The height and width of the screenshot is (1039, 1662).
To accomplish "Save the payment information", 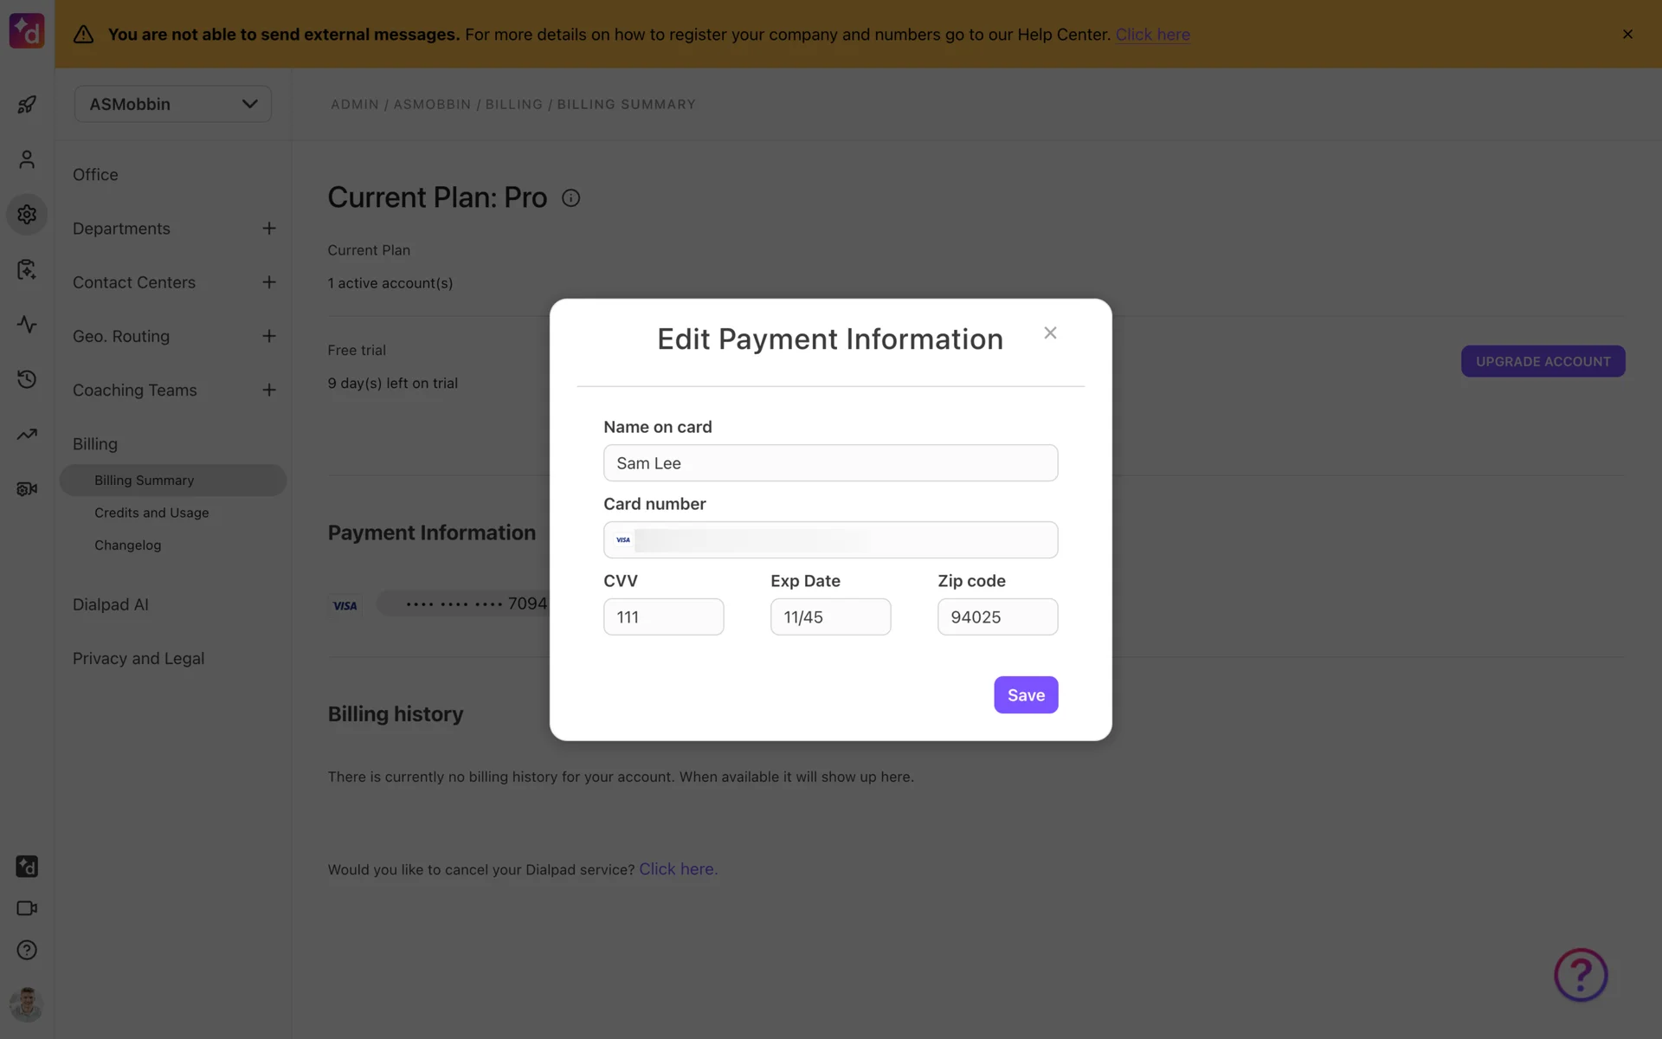I will (1026, 695).
